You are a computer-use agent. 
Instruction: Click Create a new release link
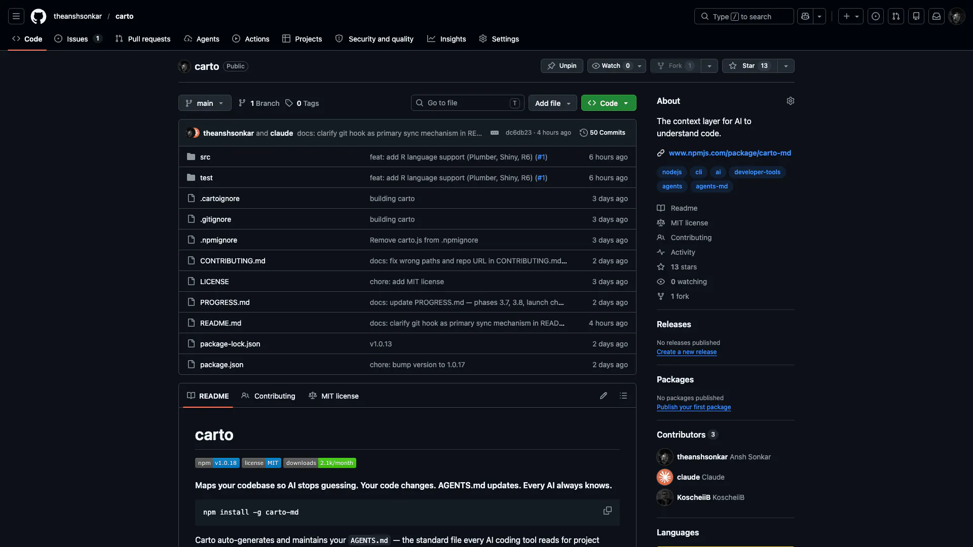click(x=687, y=352)
